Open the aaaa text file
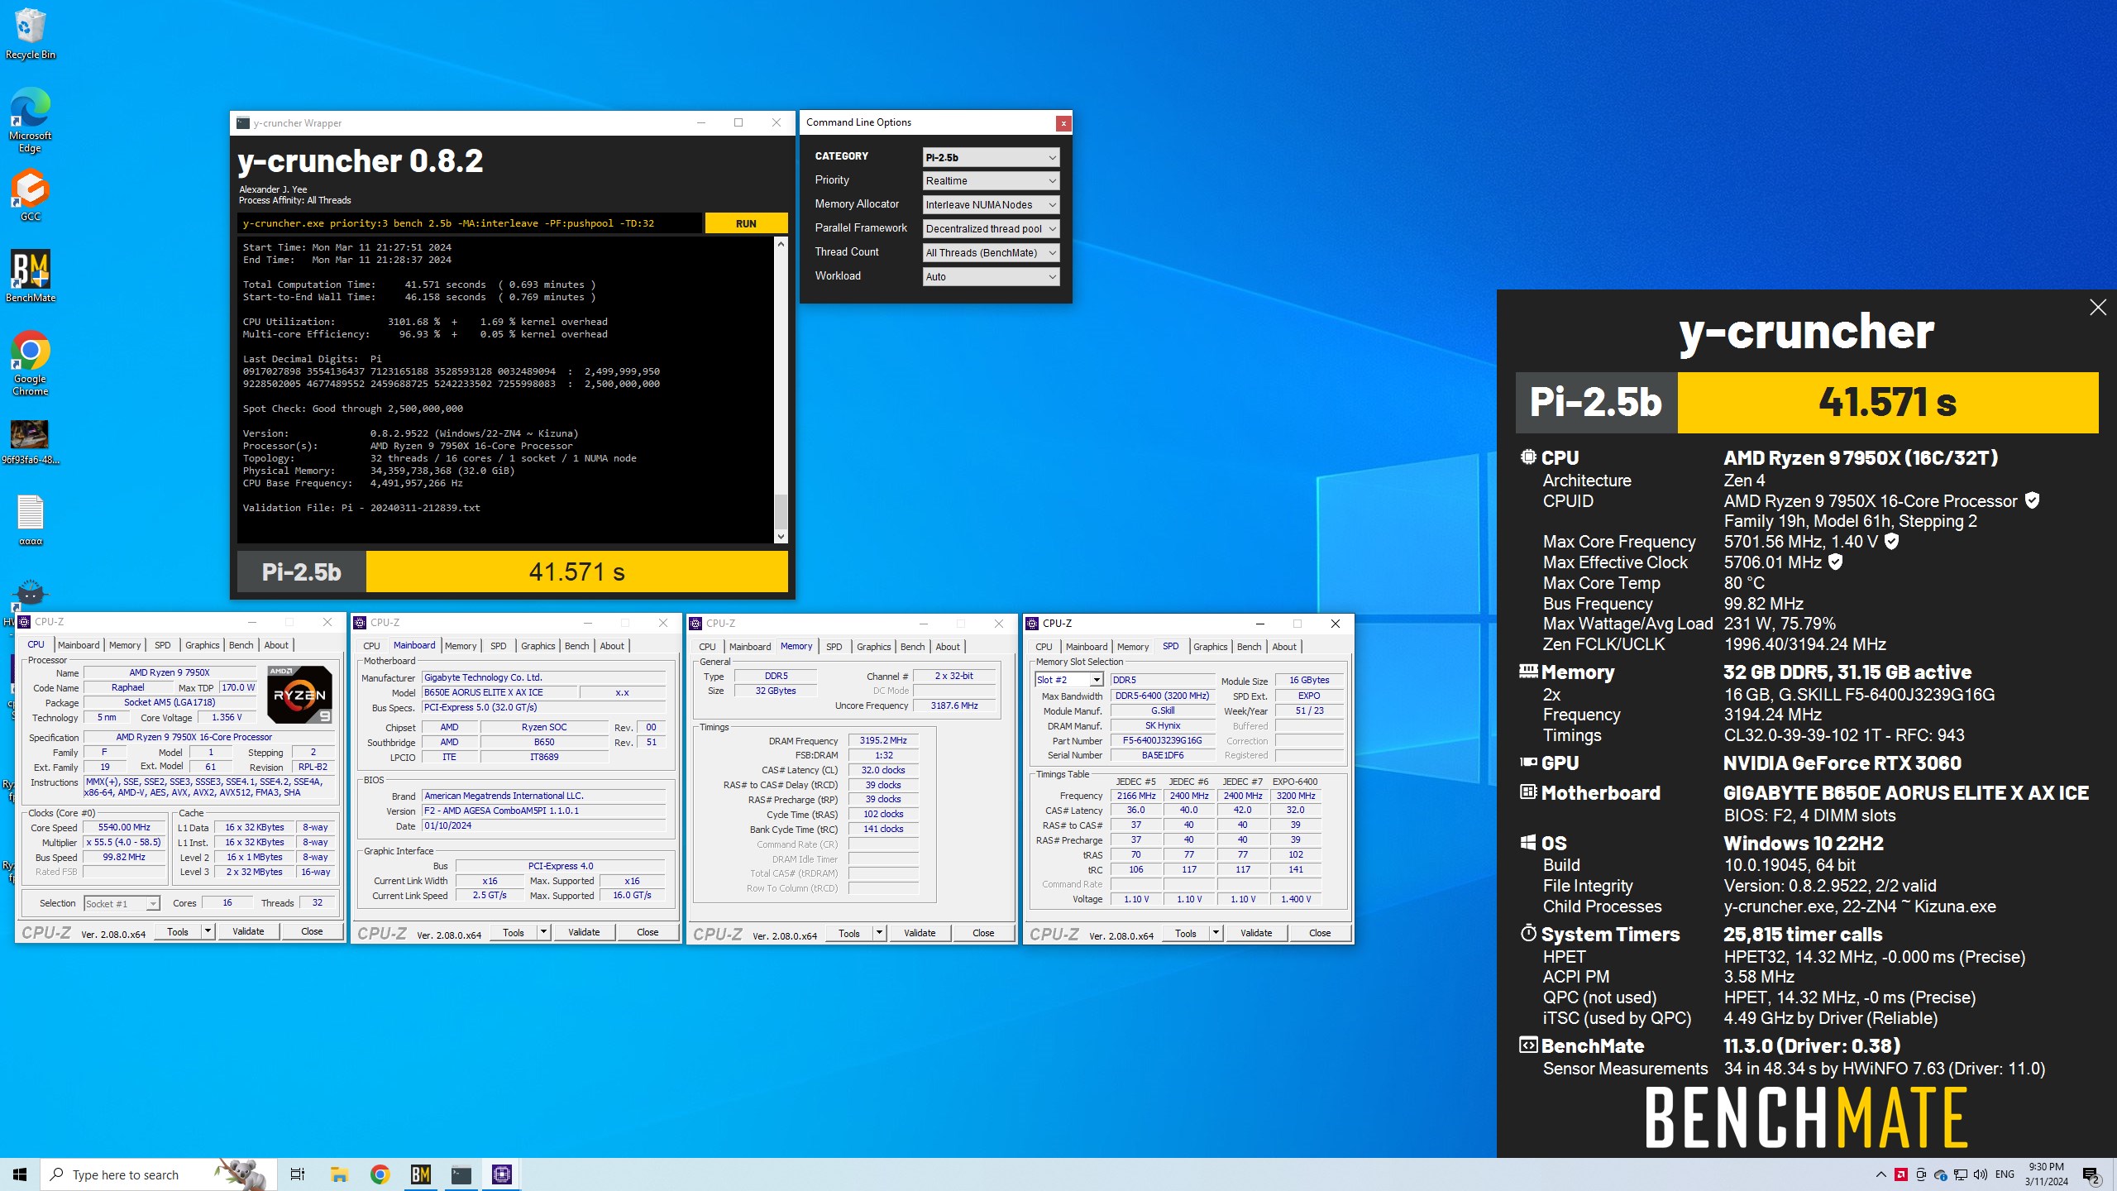The image size is (2117, 1191). tap(31, 520)
